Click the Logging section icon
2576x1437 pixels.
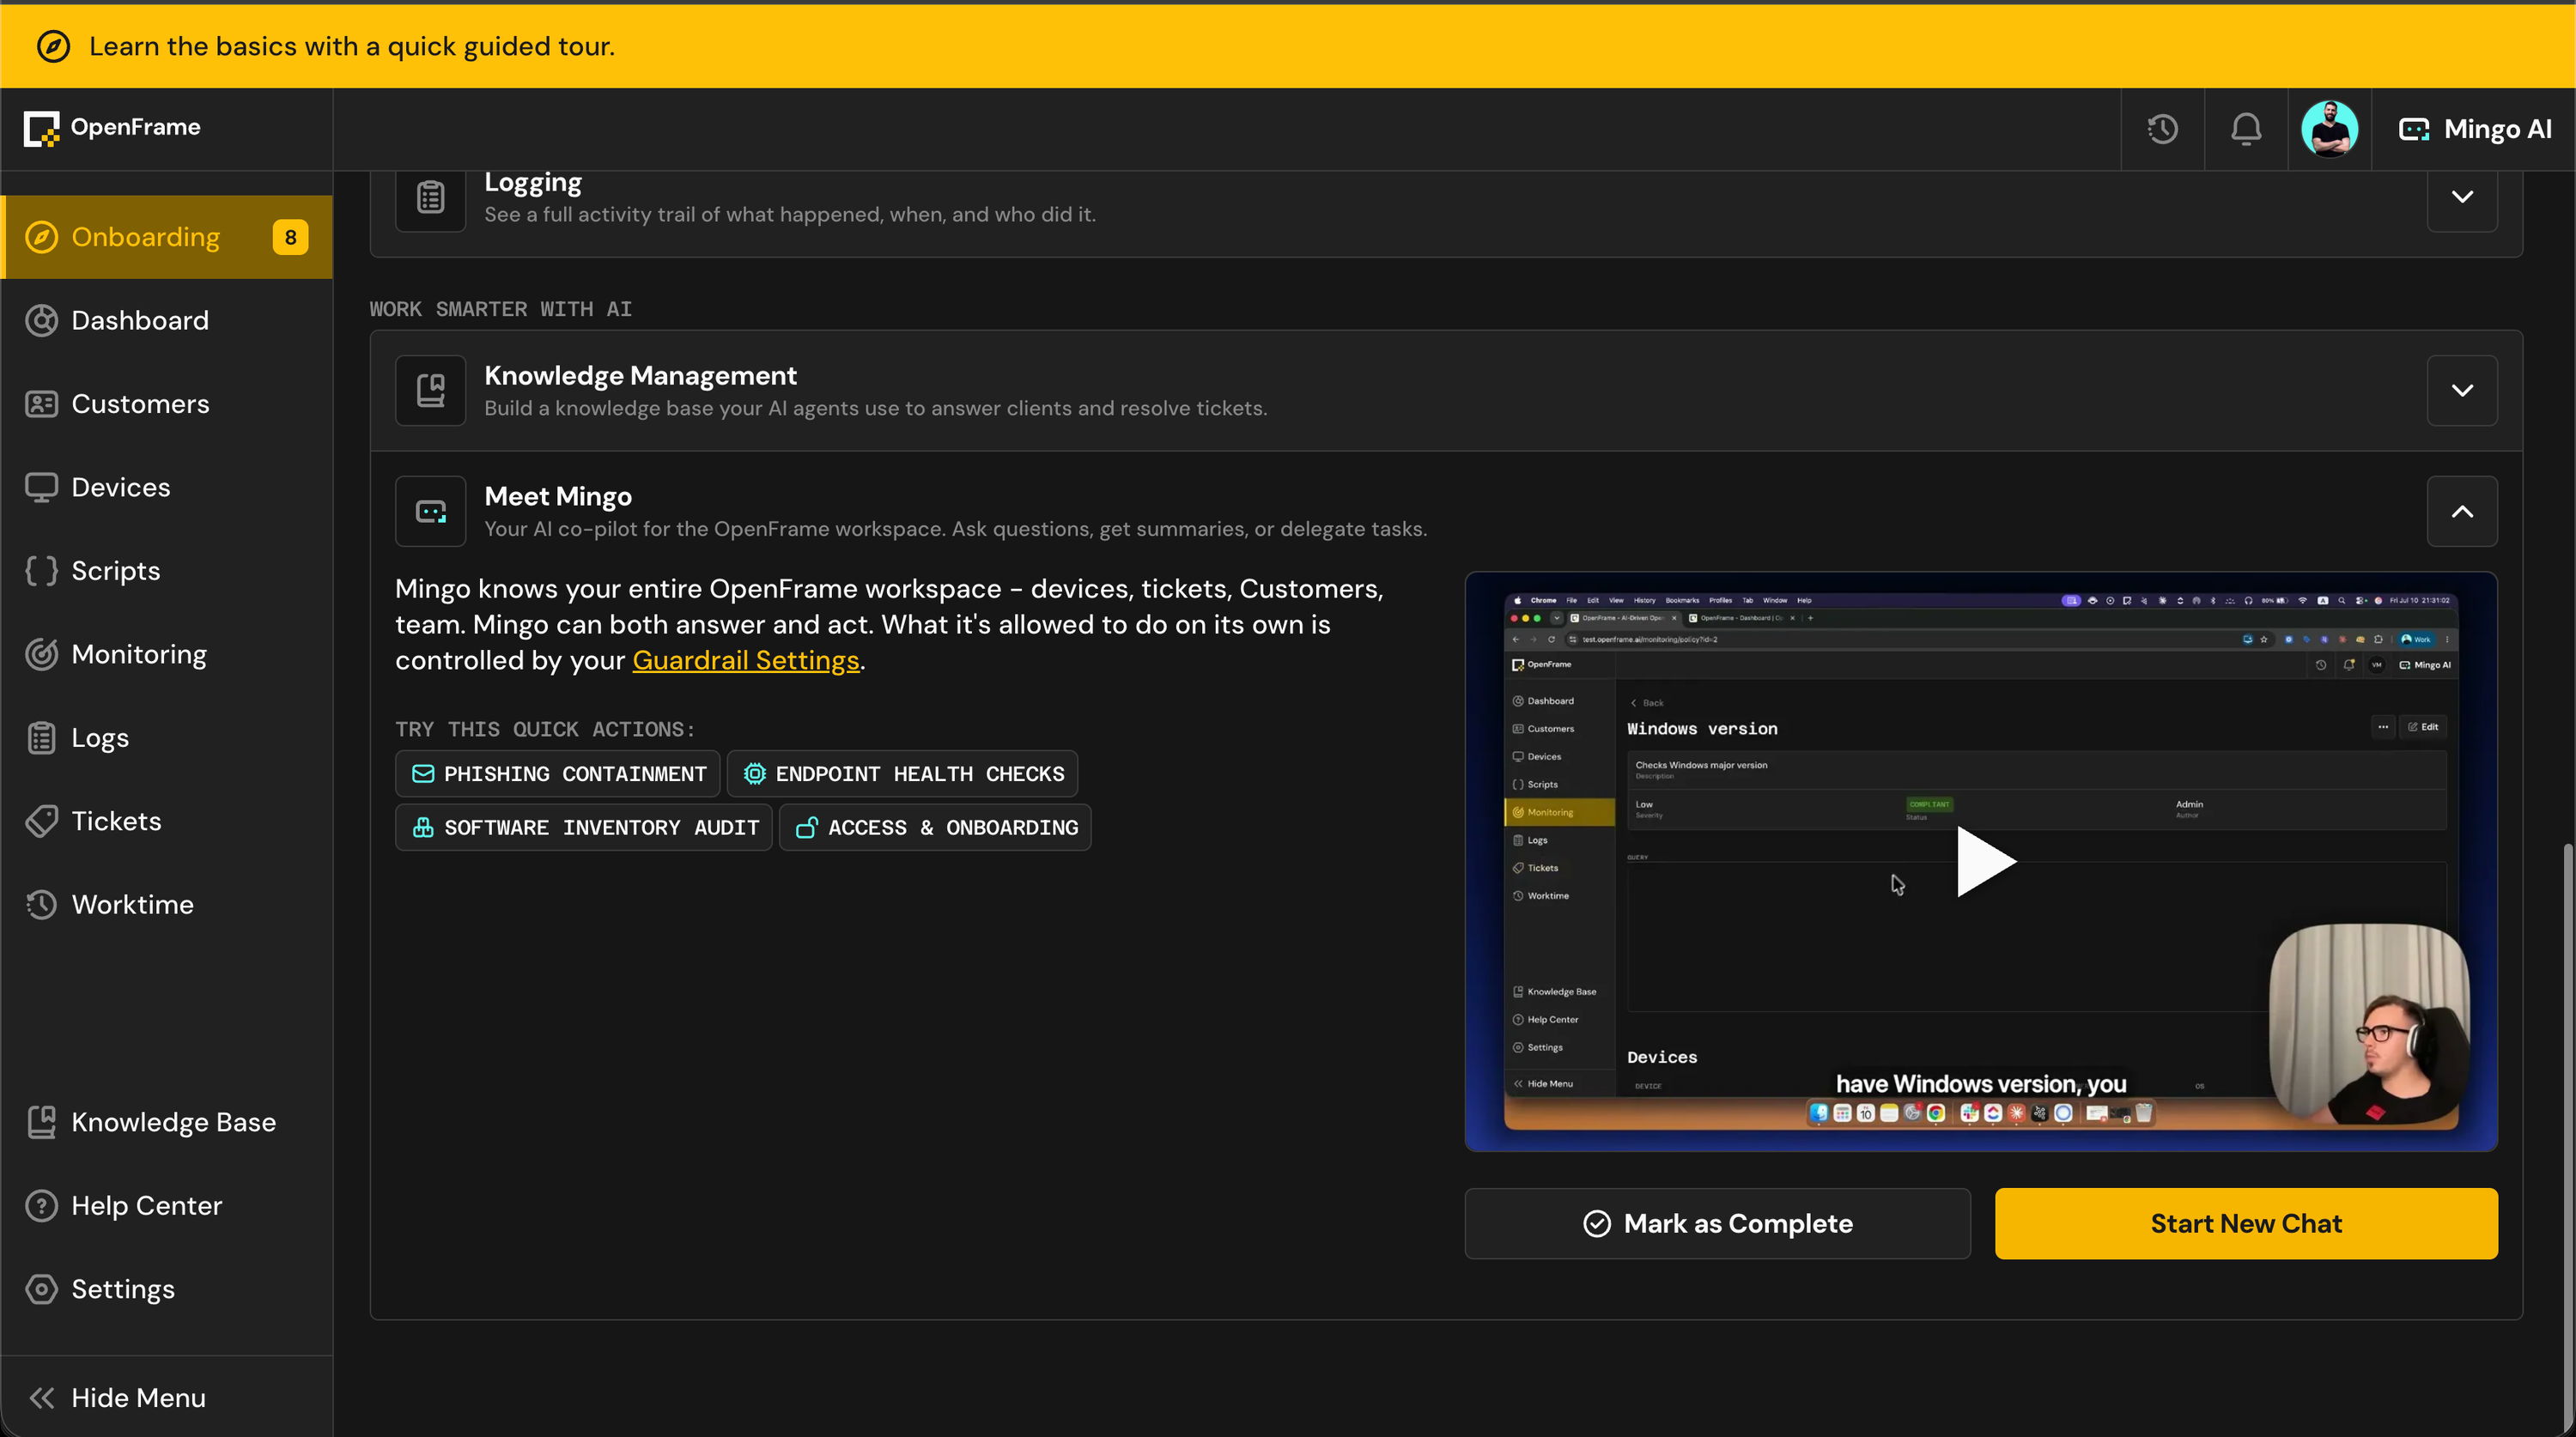[430, 197]
